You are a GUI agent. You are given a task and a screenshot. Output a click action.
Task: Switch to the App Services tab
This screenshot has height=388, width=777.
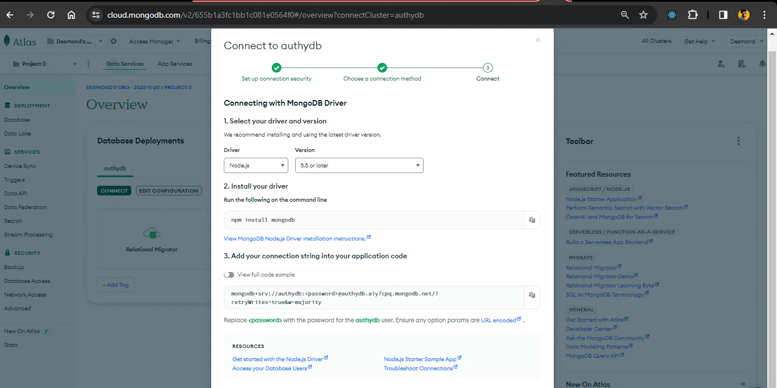click(175, 64)
